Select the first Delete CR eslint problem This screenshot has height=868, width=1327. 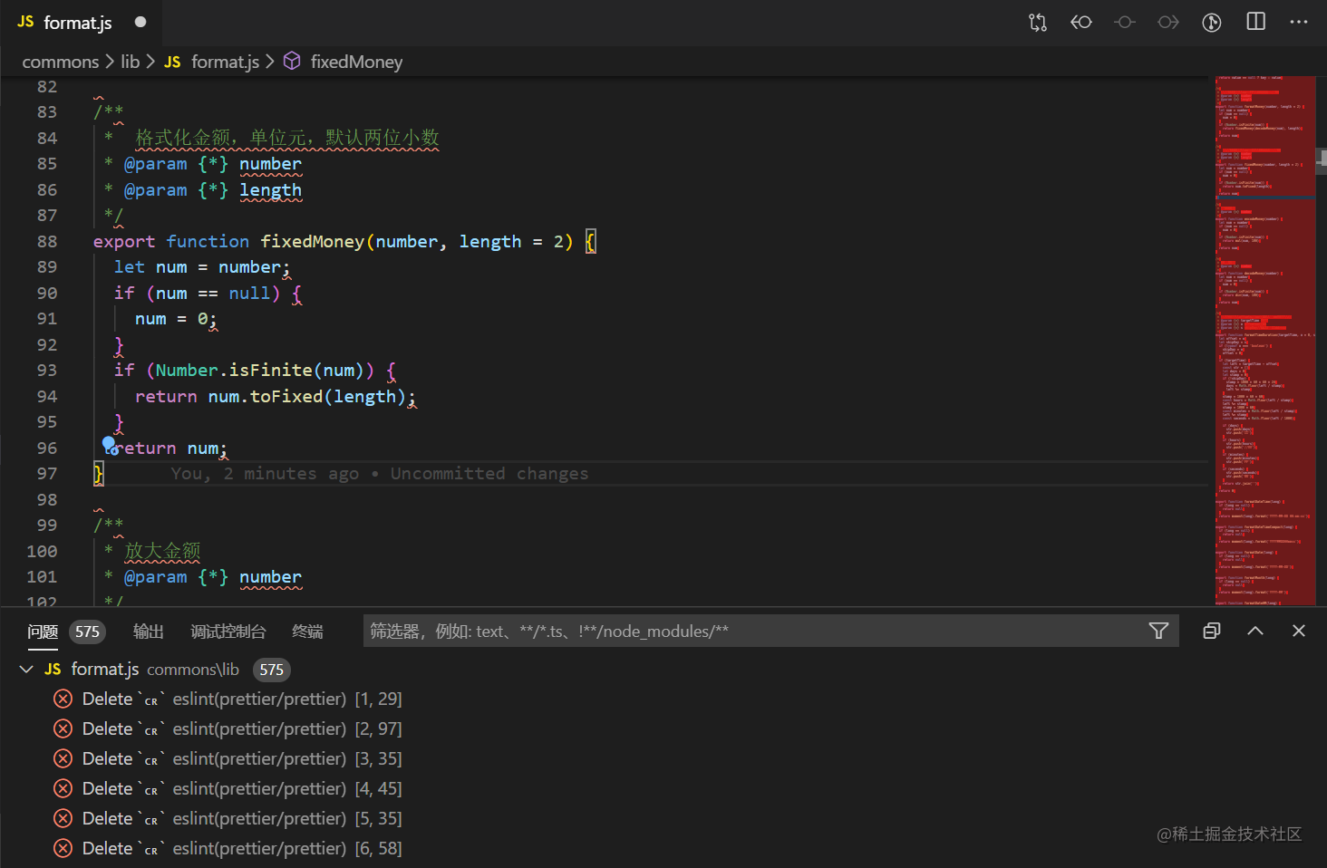pyautogui.click(x=227, y=699)
